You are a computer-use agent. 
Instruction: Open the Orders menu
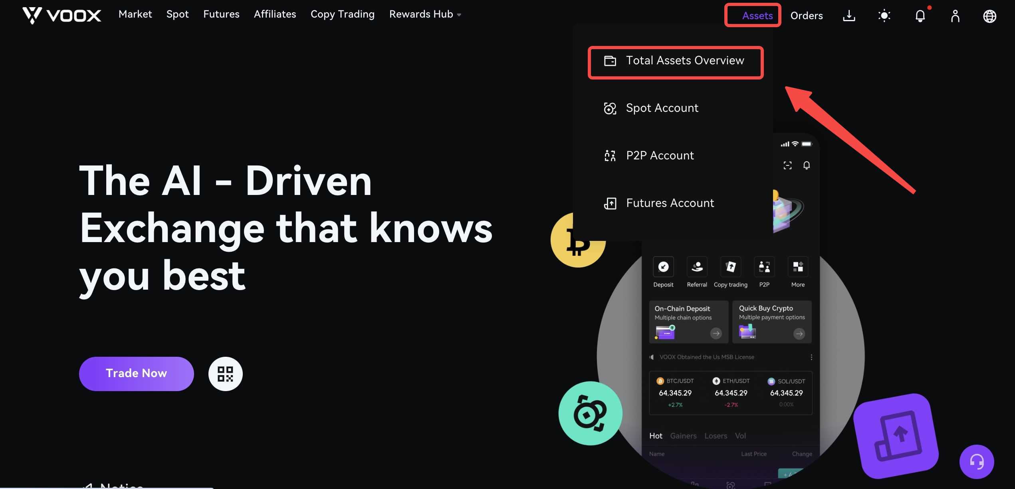(807, 16)
